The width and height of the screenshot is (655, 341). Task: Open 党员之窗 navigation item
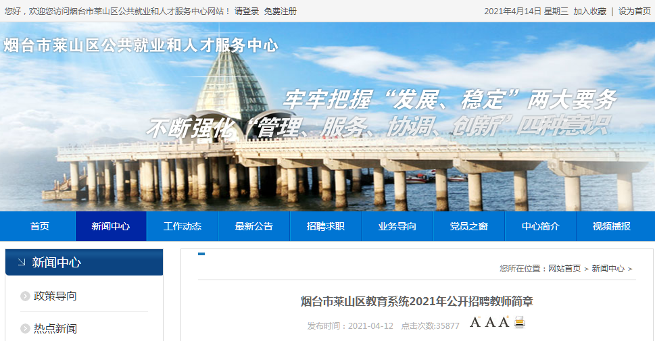tap(468, 226)
